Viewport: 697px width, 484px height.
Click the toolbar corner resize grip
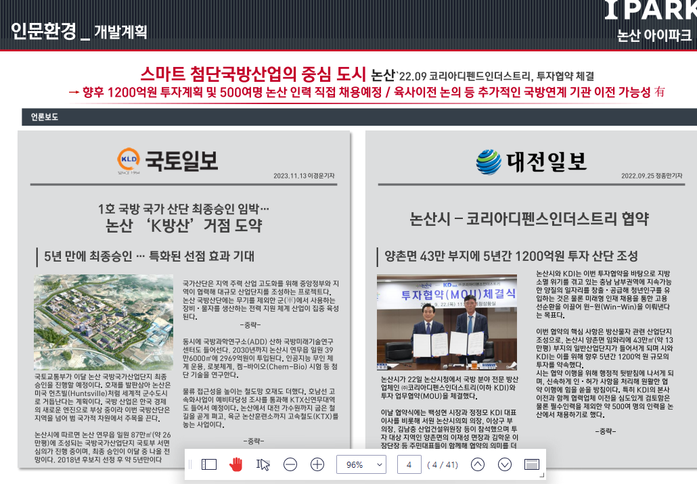tap(541, 475)
